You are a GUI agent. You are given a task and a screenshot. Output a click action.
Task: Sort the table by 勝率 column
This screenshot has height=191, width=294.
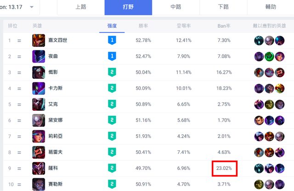point(143,26)
